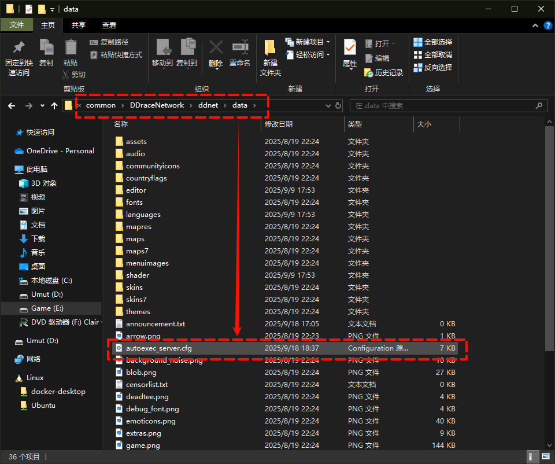Select the assets folder
555x464 pixels.
[x=285, y=142]
